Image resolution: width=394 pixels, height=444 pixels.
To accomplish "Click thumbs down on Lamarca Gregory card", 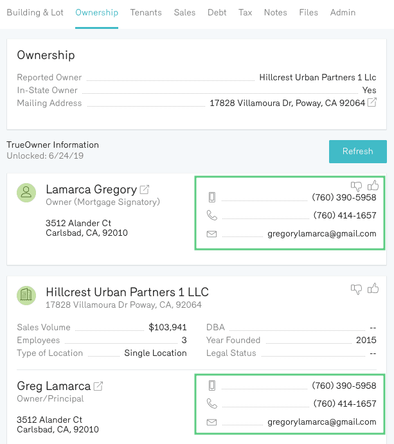I will pos(357,186).
